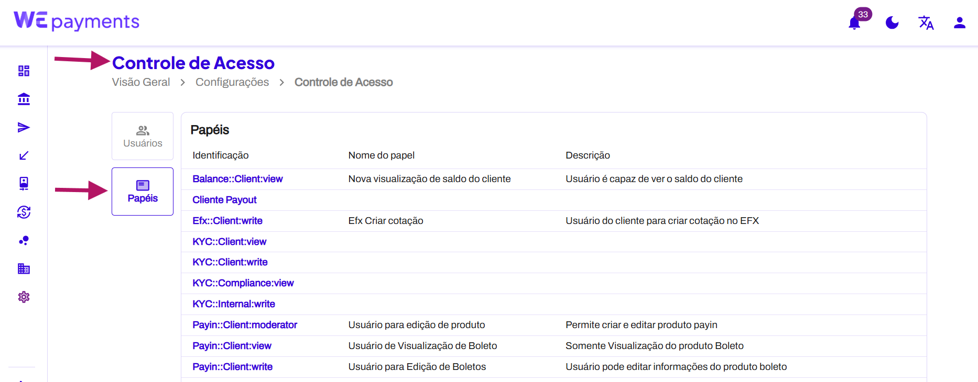Click 'Efx Criar cotação' cell
The width and height of the screenshot is (978, 382).
[386, 221]
